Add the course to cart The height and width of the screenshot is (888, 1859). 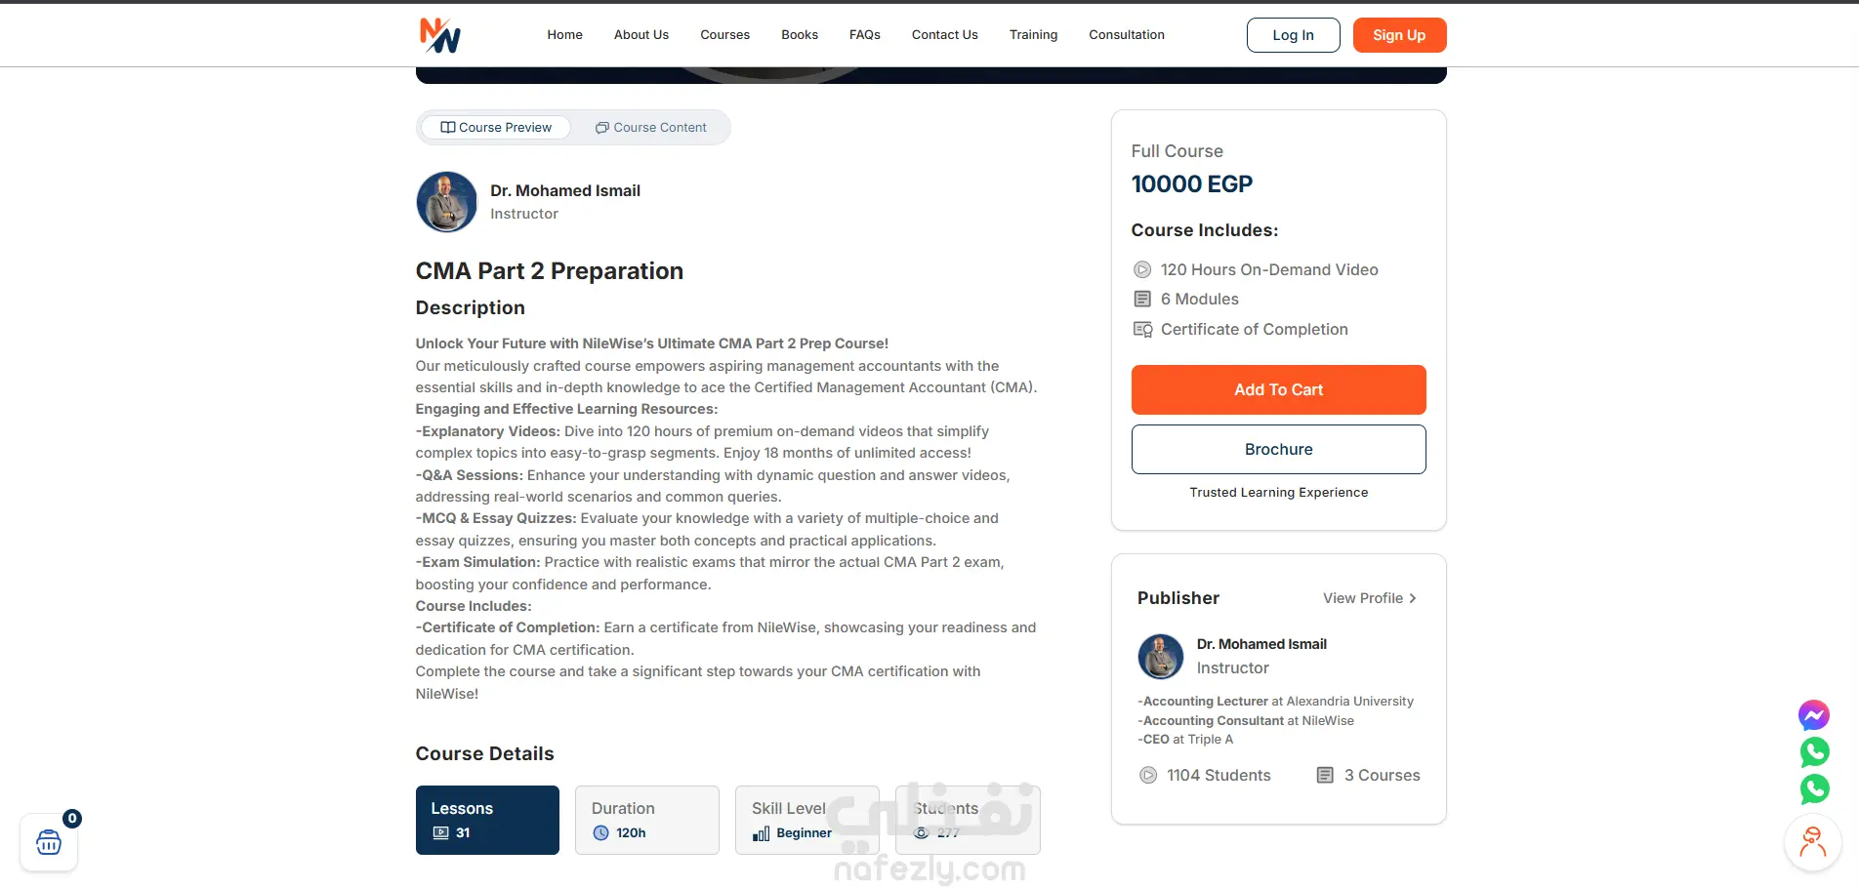coord(1278,389)
